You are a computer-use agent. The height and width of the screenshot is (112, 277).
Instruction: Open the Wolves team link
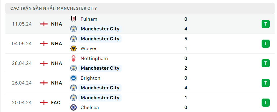(x=89, y=48)
